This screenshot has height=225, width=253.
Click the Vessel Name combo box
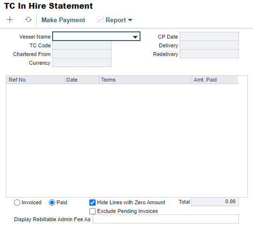pos(97,36)
